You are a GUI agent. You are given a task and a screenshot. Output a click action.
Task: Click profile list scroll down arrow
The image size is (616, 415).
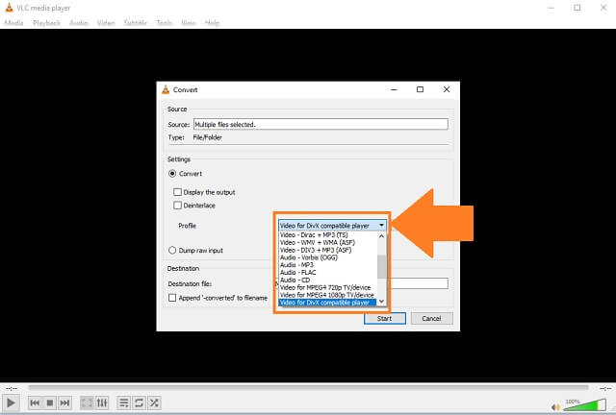[x=381, y=302]
